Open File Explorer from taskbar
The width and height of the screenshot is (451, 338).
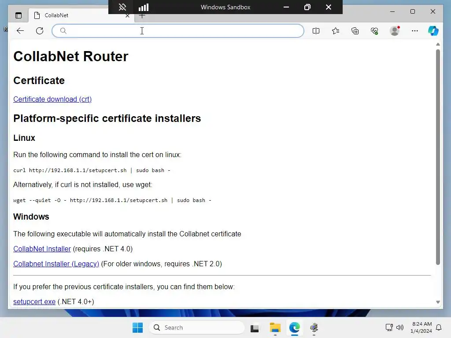tap(275, 327)
